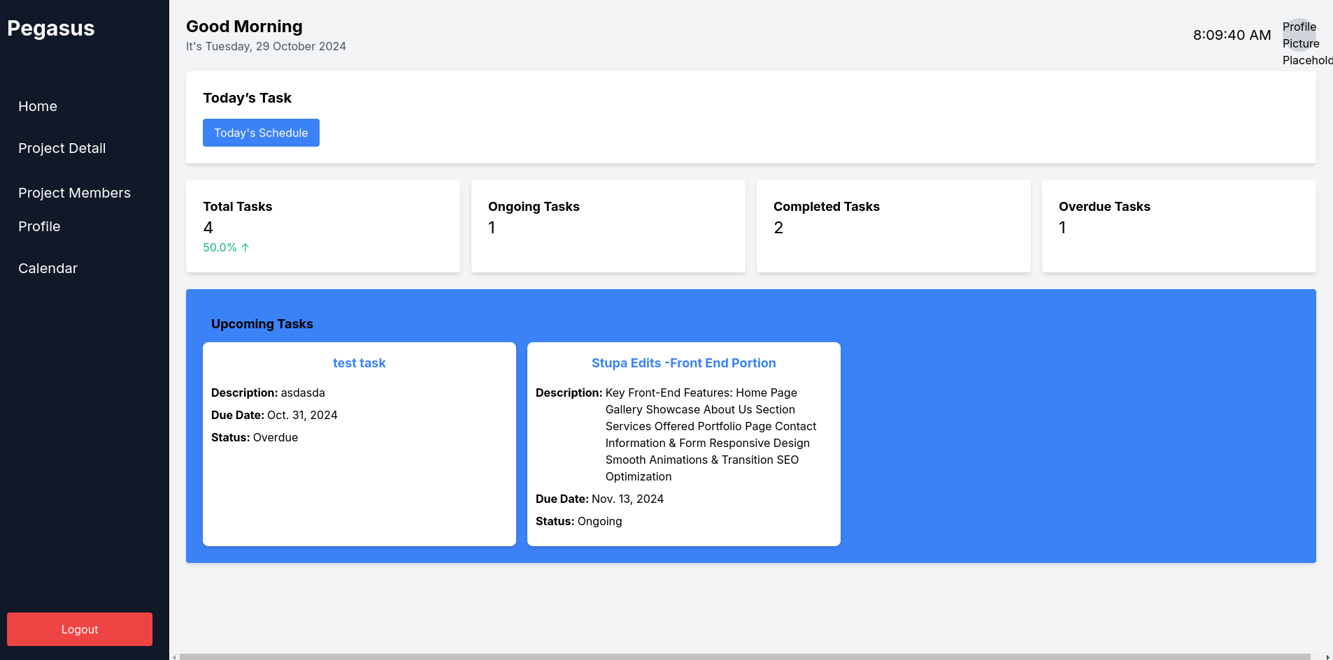1333x660 pixels.
Task: Select the Completed Tasks card
Action: [x=894, y=226]
